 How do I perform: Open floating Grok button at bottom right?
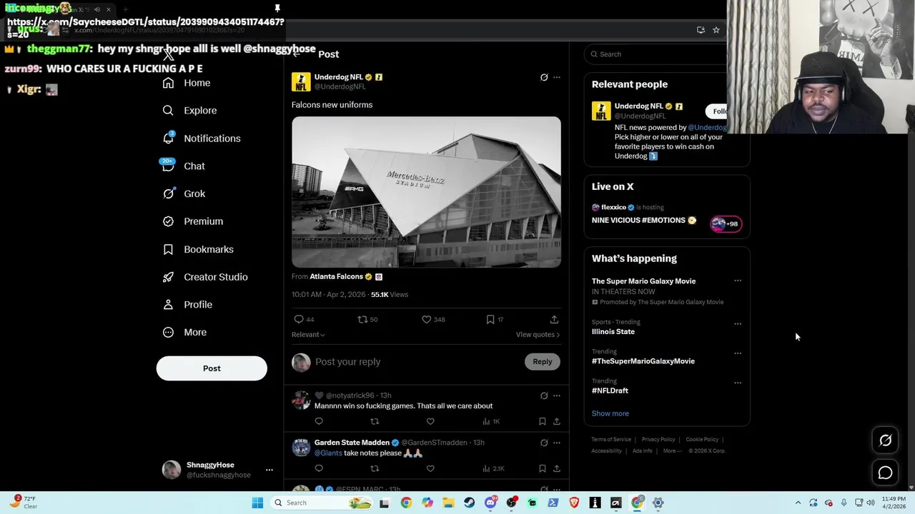coord(885,440)
